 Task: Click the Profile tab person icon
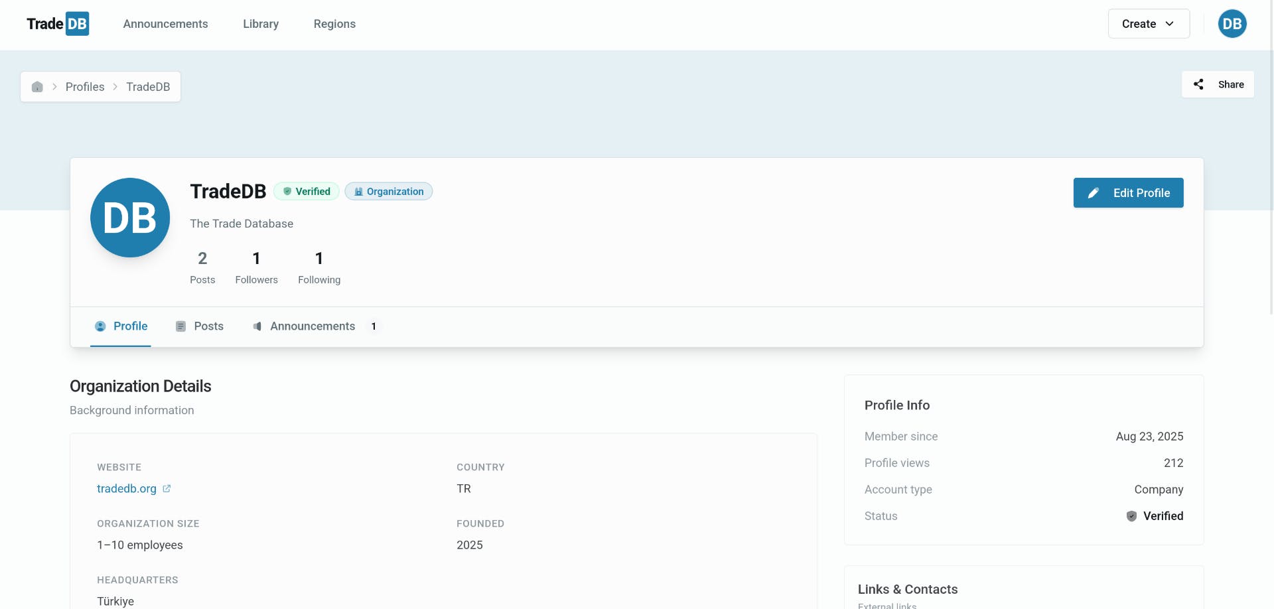tap(100, 326)
